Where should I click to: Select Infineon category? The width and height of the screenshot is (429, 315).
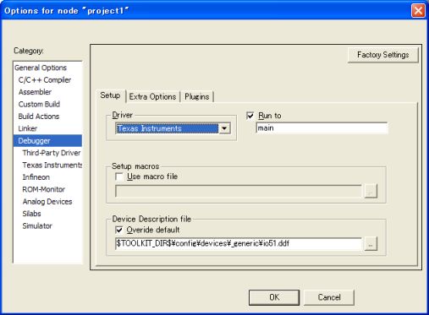pos(36,177)
